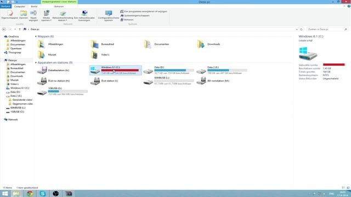Select the Afbeeldingen folder in Mappen
The width and height of the screenshot is (351, 197).
pyautogui.click(x=50, y=44)
